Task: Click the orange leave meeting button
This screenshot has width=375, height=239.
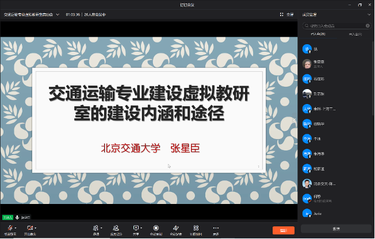Action: point(284,230)
